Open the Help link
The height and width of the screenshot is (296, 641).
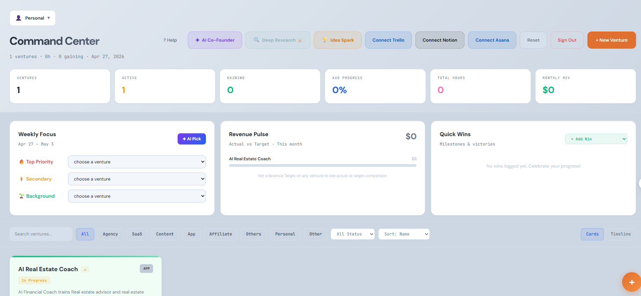(170, 40)
